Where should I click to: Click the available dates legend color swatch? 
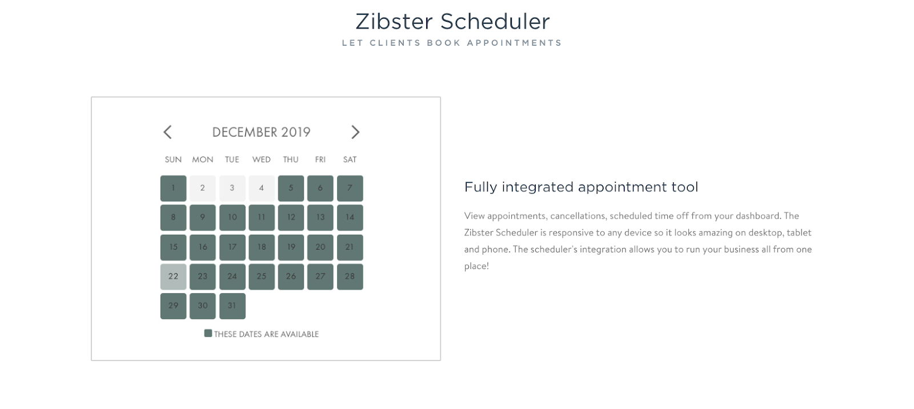208,334
